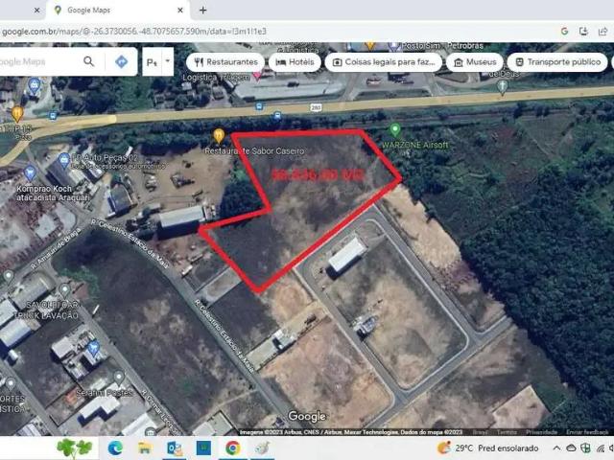This screenshot has width=614, height=460.
Task: Click the bus stop icon near road 280
Action: tap(277, 116)
